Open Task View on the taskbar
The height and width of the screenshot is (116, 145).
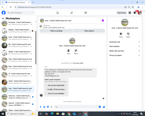point(41,114)
